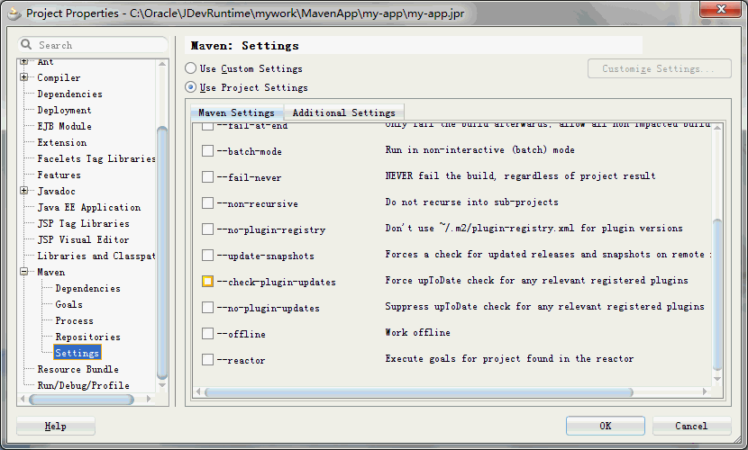Check the --check-plugin-updates option
The image size is (748, 450).
coord(207,282)
